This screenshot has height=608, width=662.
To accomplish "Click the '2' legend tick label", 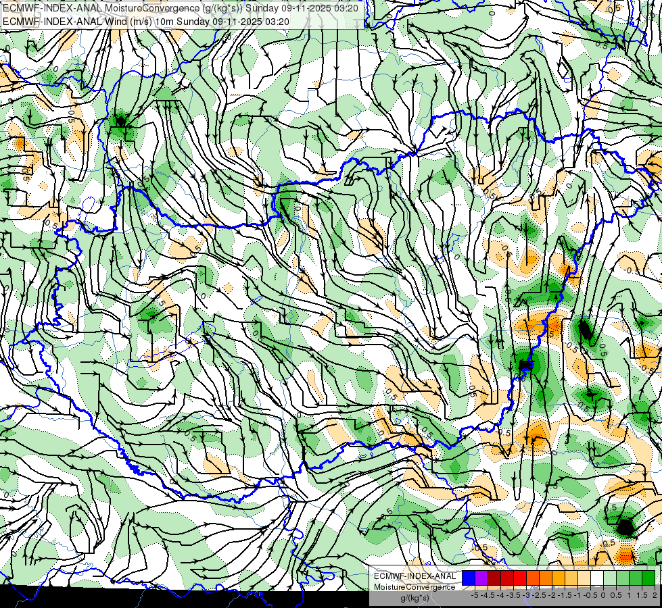I will (x=655, y=595).
